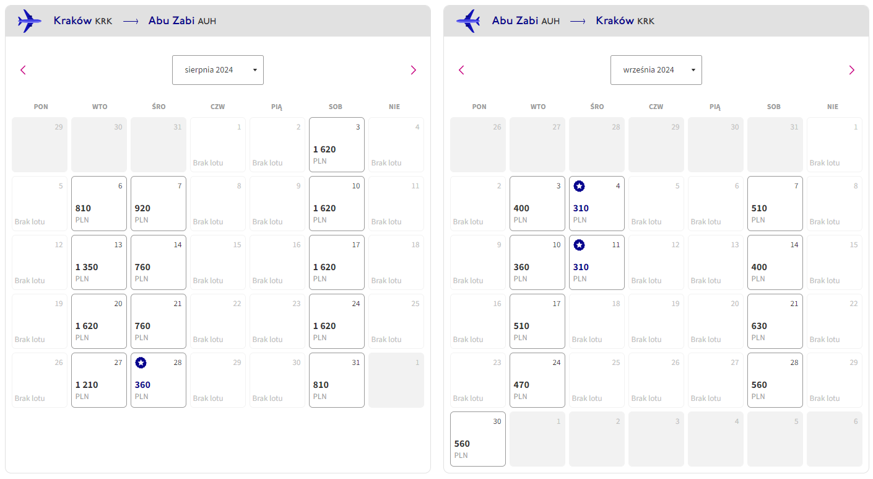Choose 3 August departure at 1 620 PLN
This screenshot has height=479, width=873.
tap(337, 144)
